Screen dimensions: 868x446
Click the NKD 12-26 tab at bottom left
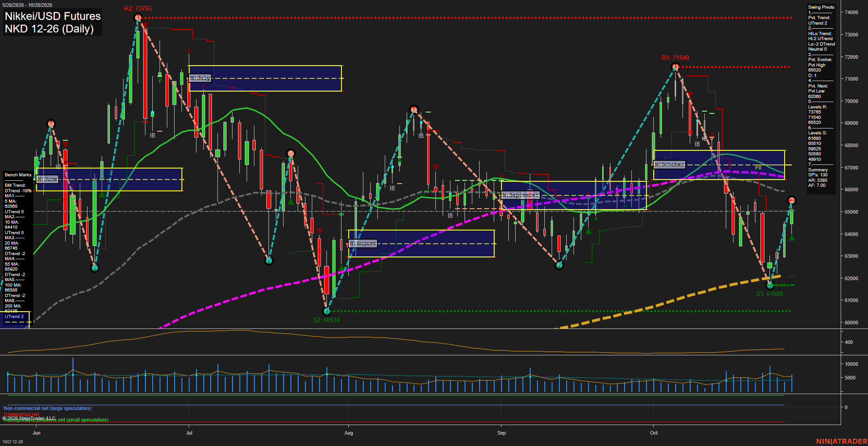tap(13, 442)
